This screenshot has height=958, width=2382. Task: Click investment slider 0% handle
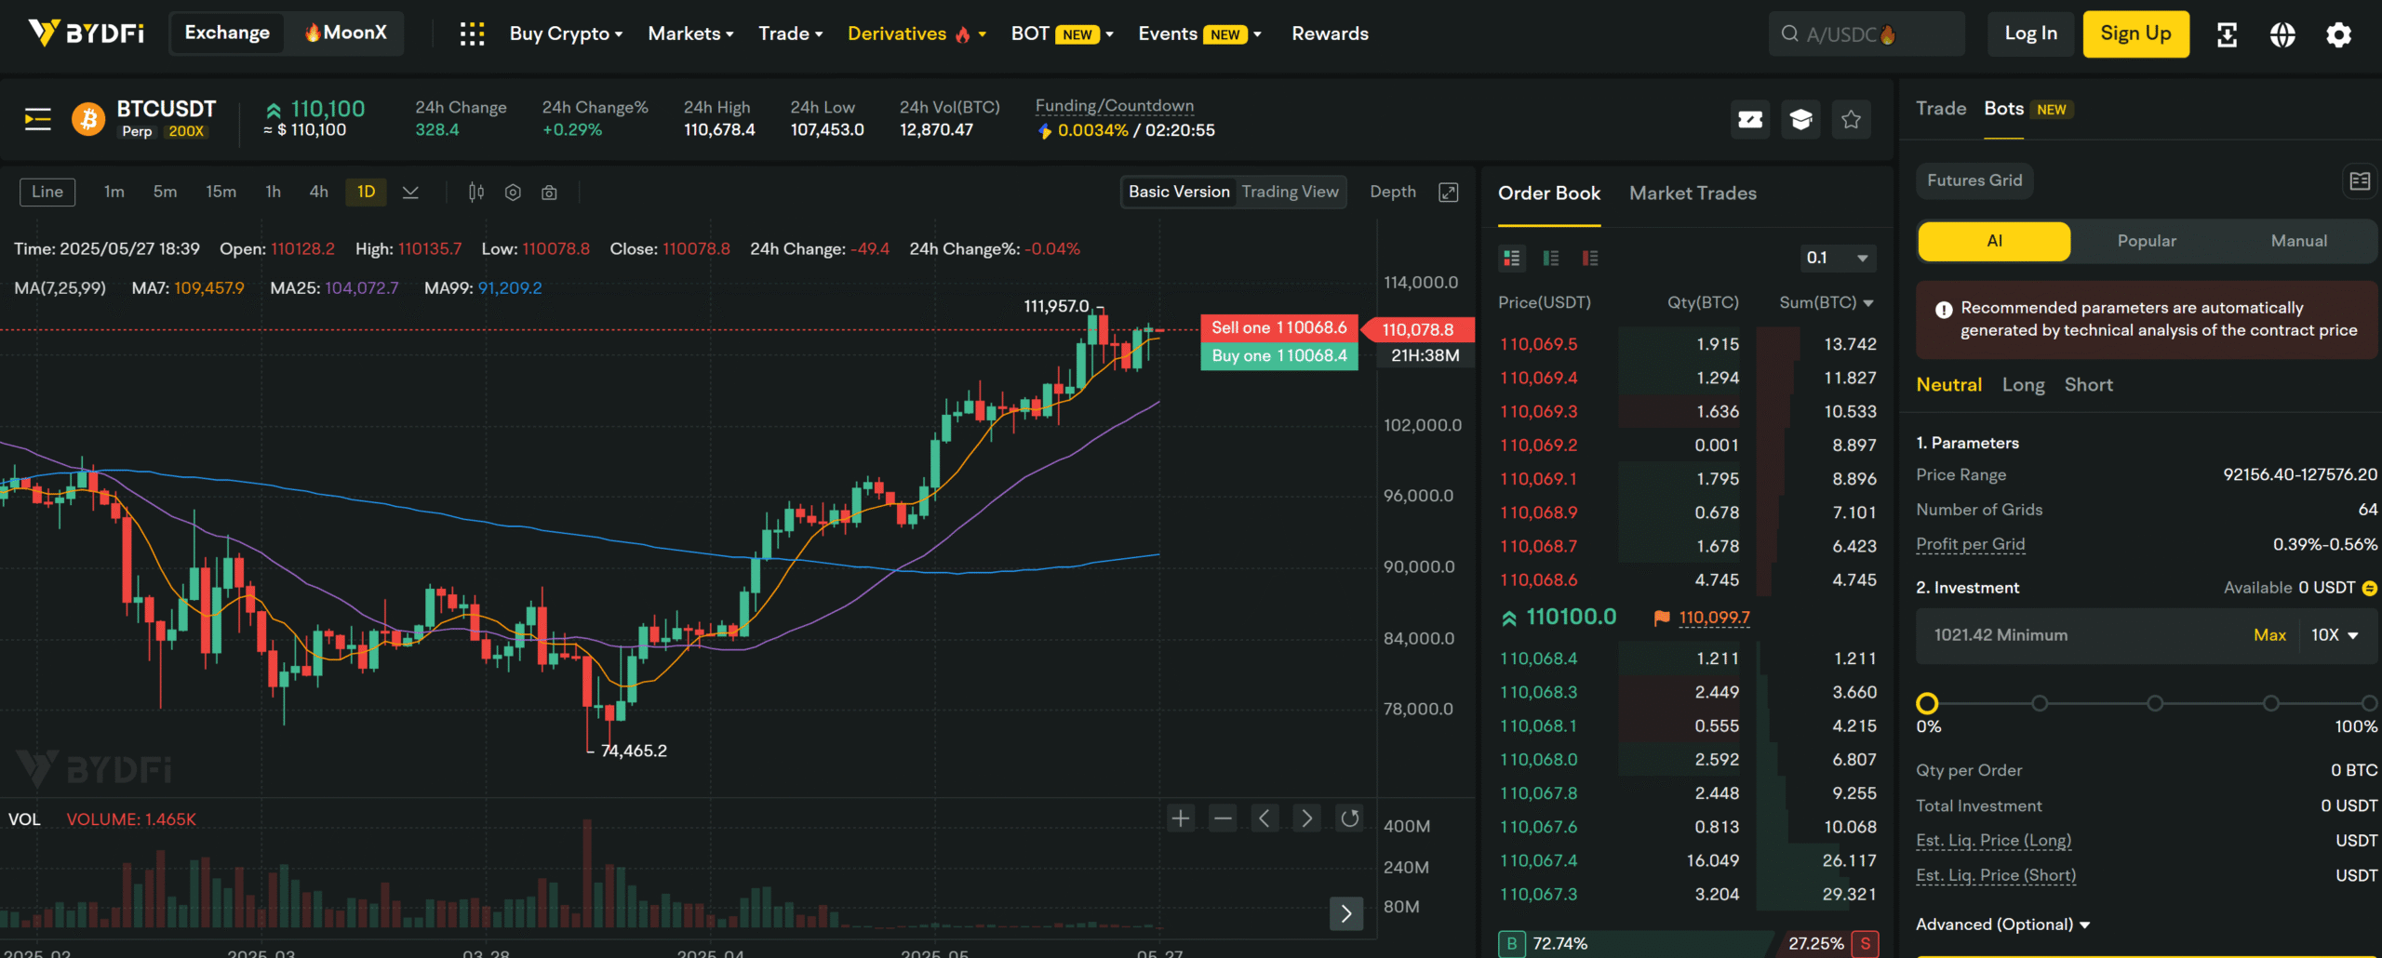(1927, 703)
